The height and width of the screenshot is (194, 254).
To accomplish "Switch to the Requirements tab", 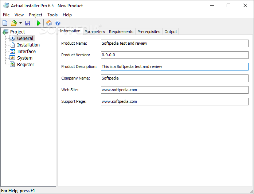I will (x=121, y=32).
